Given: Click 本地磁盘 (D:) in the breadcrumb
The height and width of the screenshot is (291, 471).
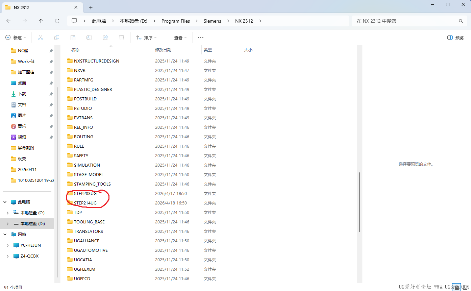Looking at the screenshot, I should pos(134,21).
